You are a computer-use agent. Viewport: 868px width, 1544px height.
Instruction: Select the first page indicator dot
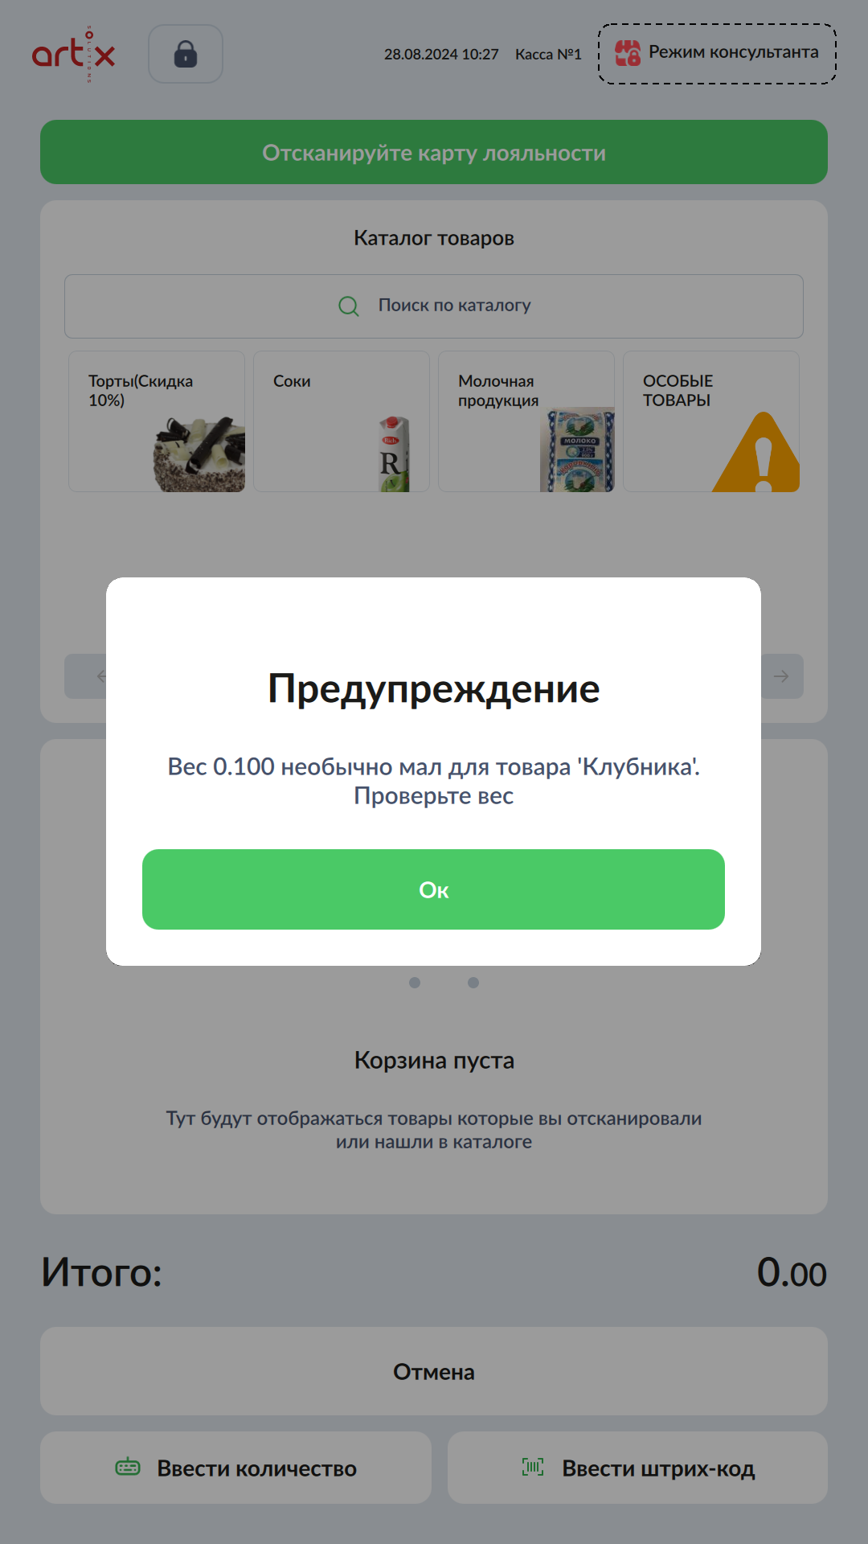point(415,983)
